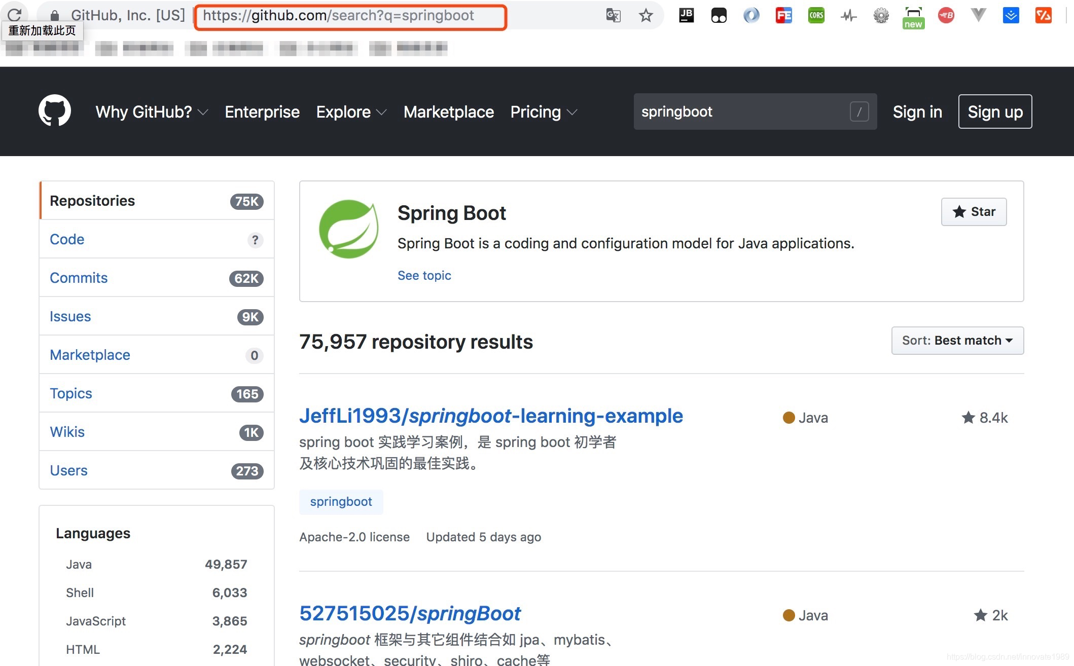Select the Repositories filter tab
This screenshot has height=666, width=1074.
click(92, 201)
